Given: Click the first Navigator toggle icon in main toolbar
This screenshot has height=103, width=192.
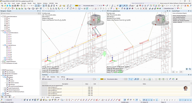Looking at the screenshot, I should pos(36,6).
